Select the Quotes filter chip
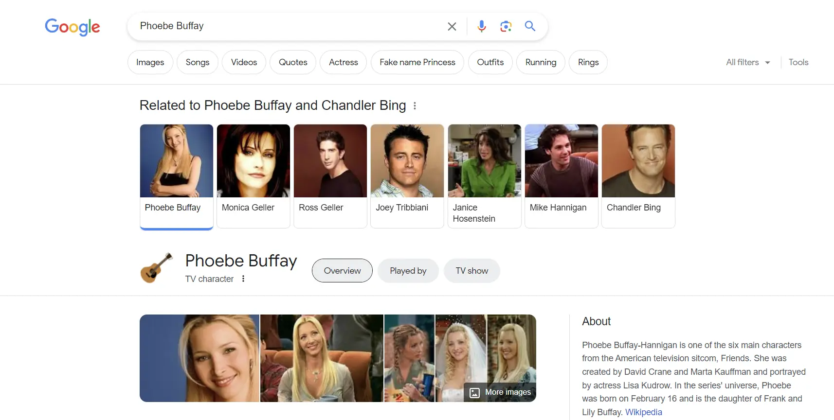Screen dimensions: 834x420 [293, 62]
